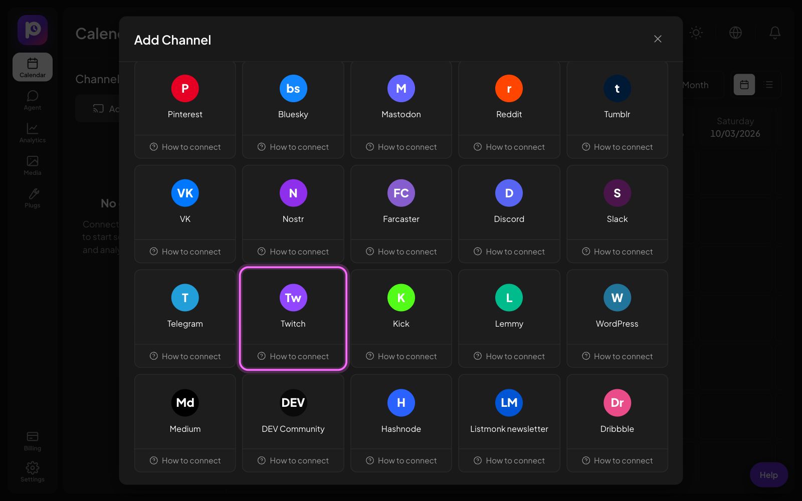
Task: Switch to the list view icon
Action: pyautogui.click(x=769, y=85)
